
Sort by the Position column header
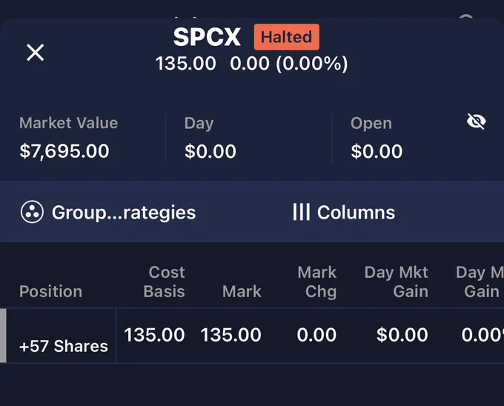click(51, 291)
